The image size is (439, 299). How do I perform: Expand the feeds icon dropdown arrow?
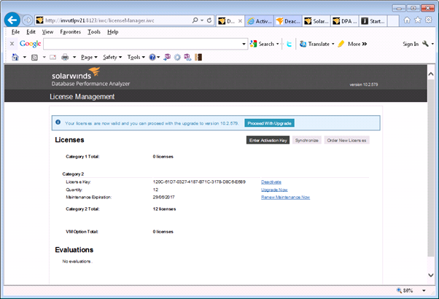44,57
